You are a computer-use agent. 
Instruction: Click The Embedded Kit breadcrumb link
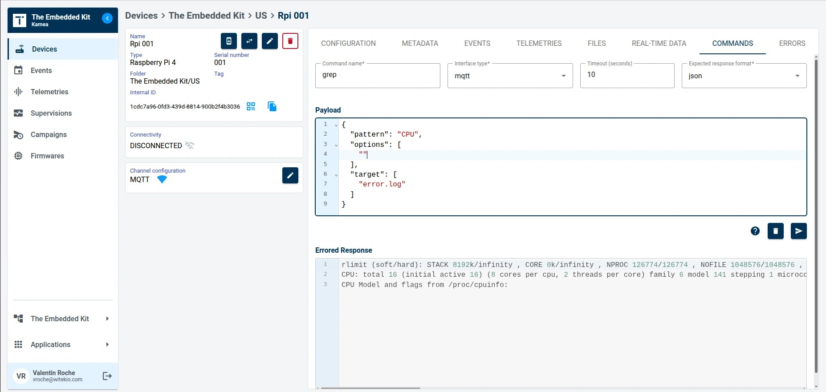(x=207, y=16)
